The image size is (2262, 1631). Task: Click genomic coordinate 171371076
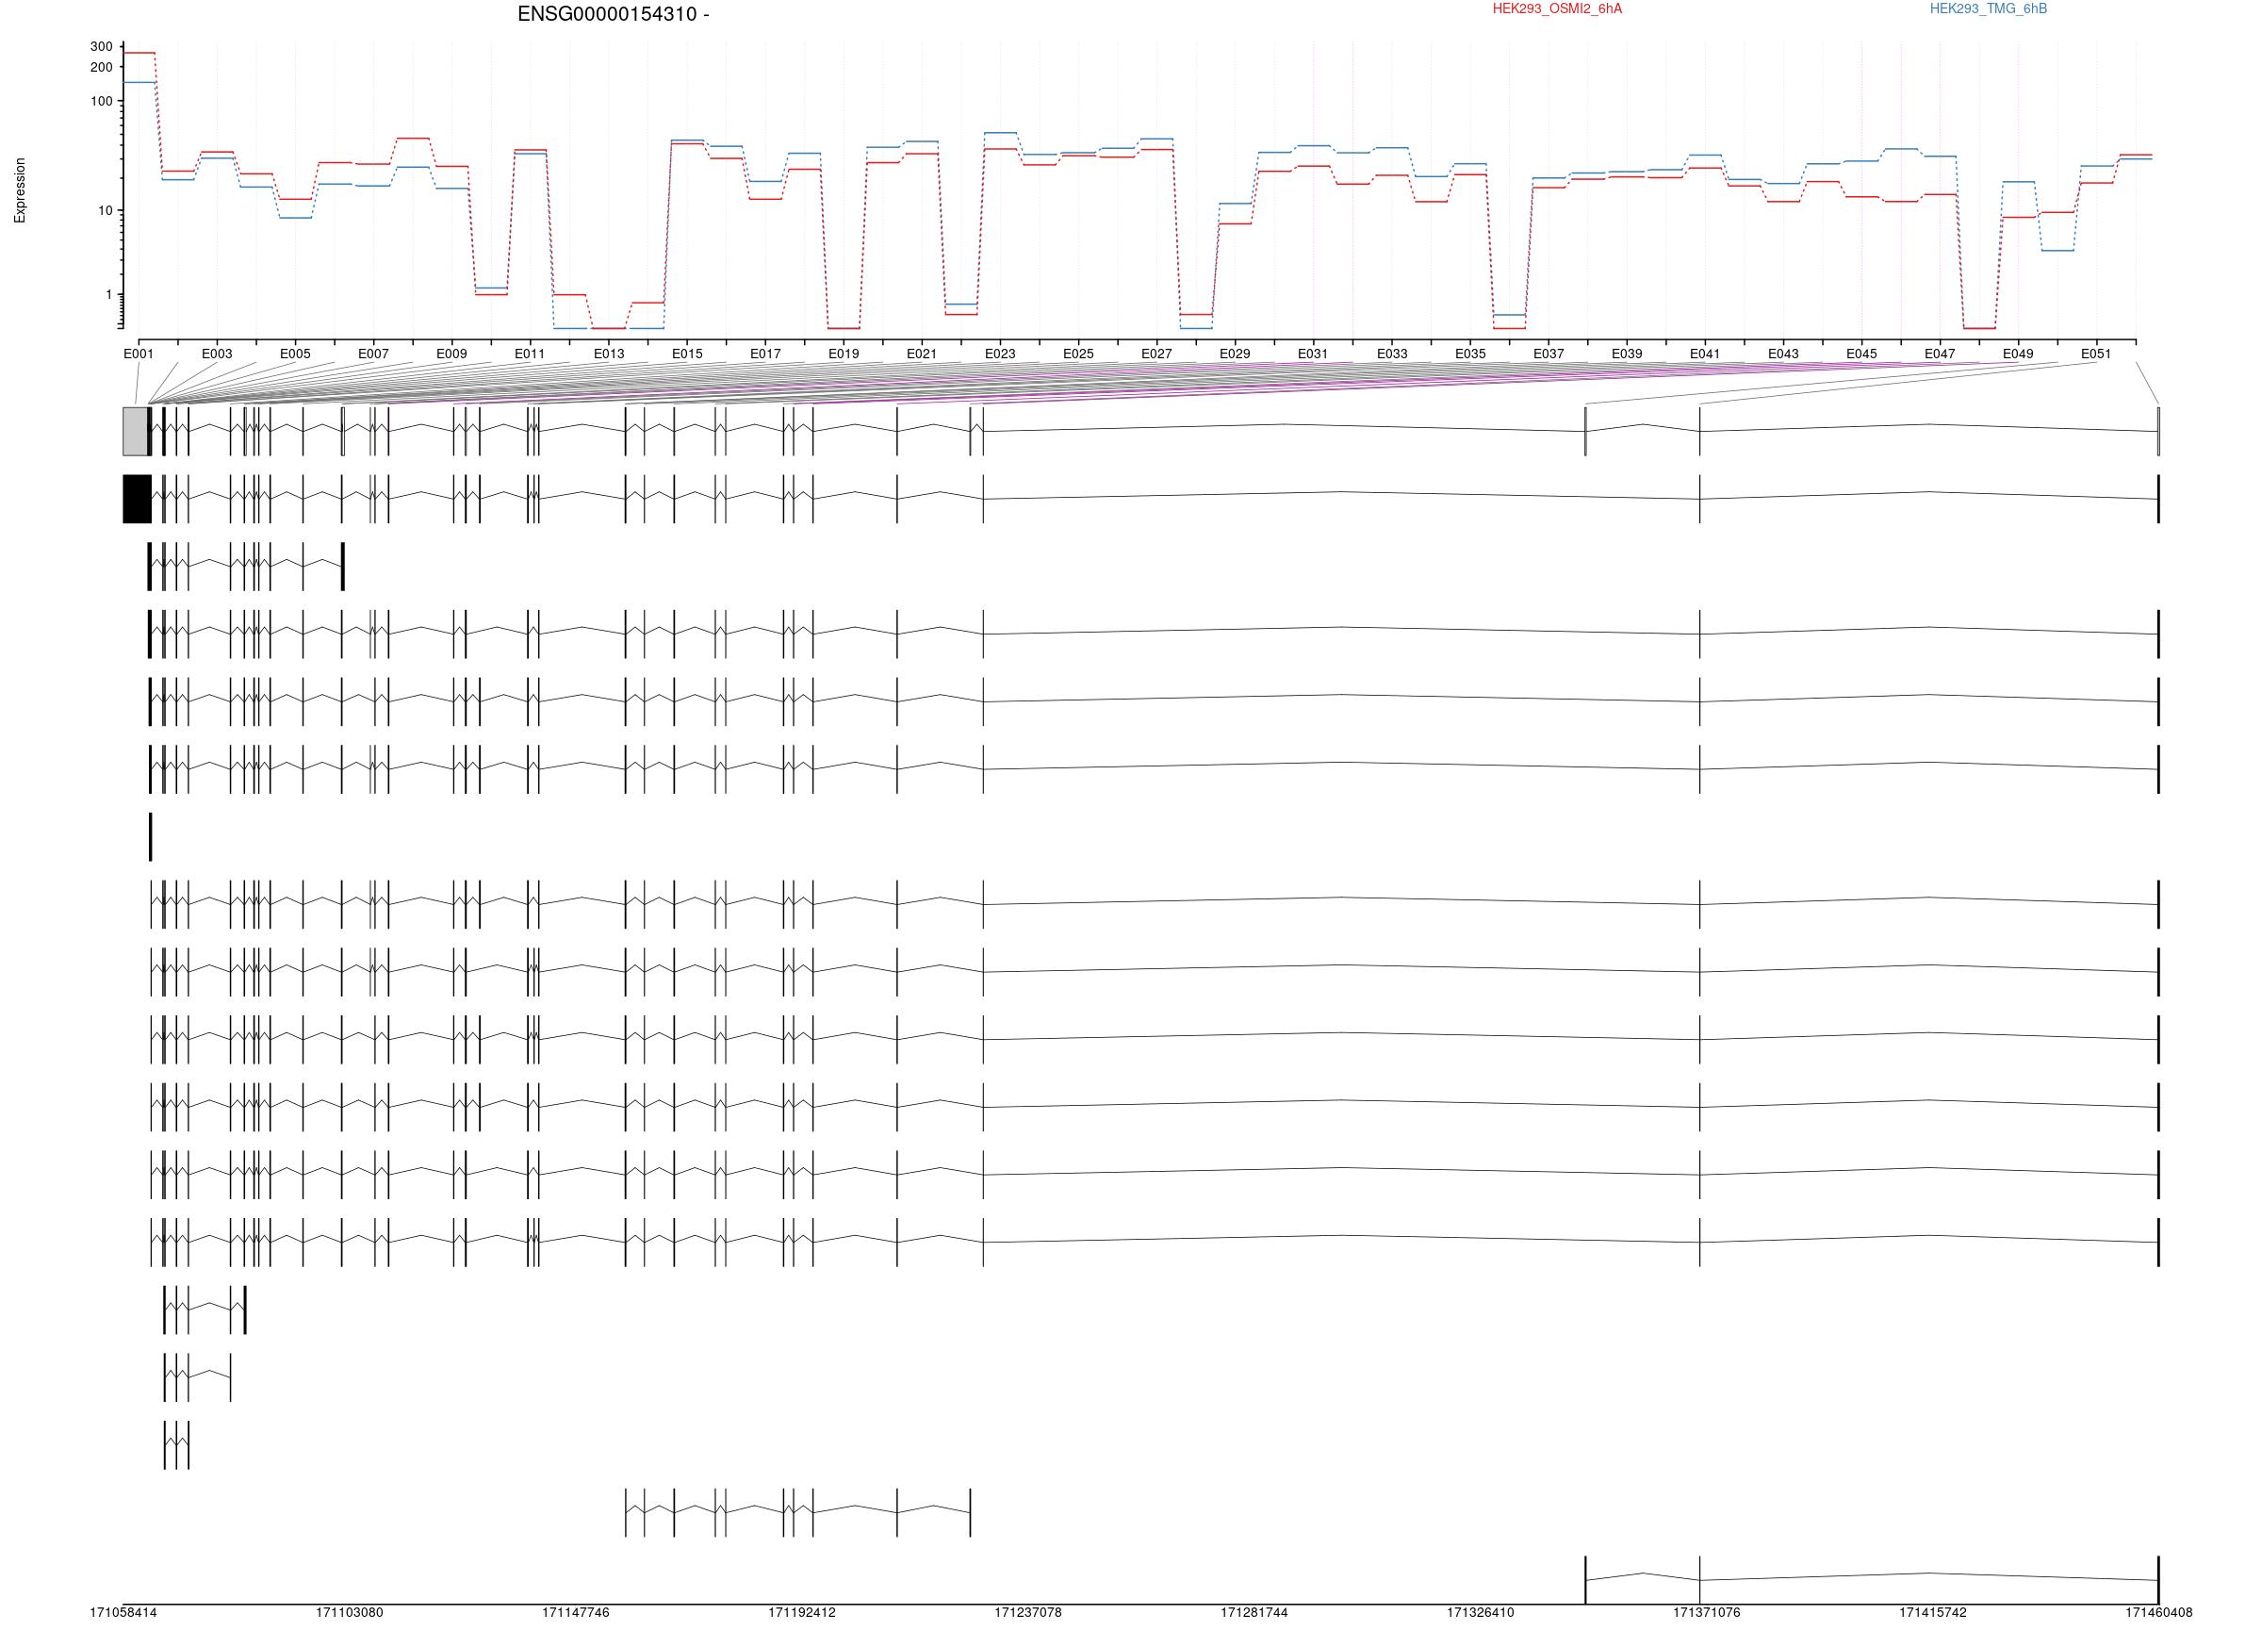tap(1707, 1612)
